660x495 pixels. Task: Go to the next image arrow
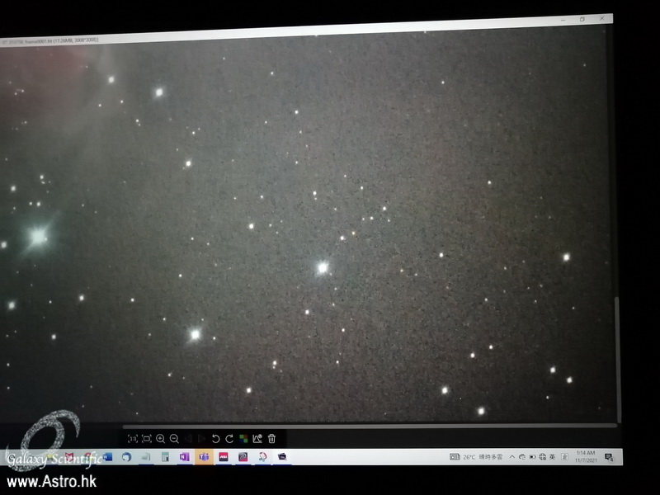pyautogui.click(x=201, y=439)
